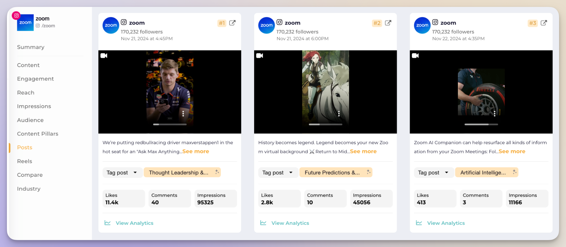Open three-dot menu on Max Verstappen video
The image size is (566, 247).
(183, 114)
